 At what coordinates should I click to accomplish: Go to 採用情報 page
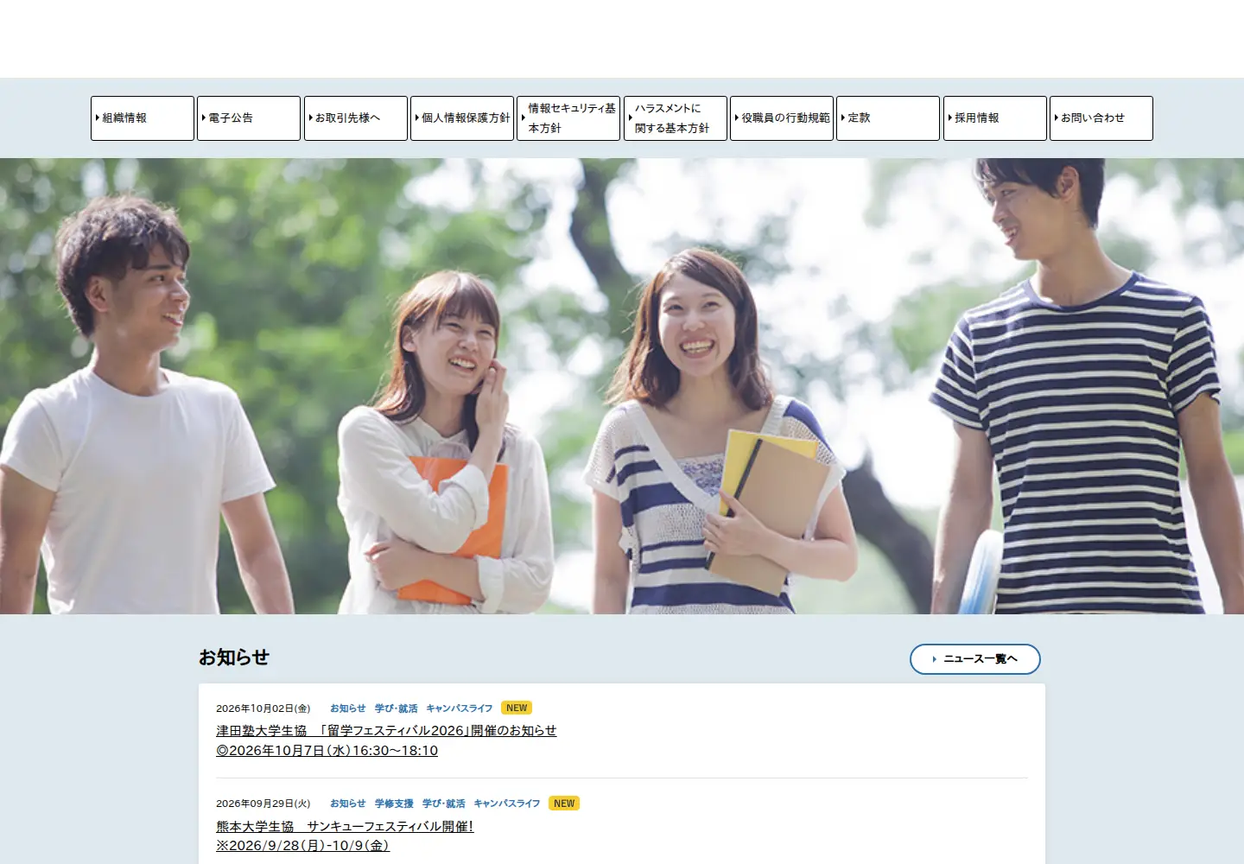tap(995, 118)
